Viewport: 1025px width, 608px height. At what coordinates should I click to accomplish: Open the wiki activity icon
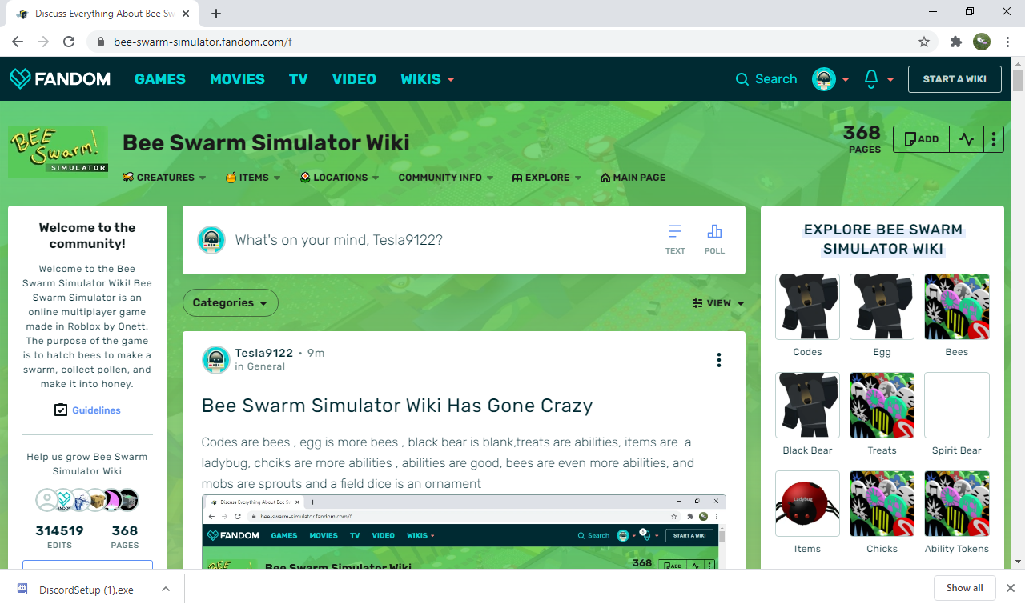[967, 139]
